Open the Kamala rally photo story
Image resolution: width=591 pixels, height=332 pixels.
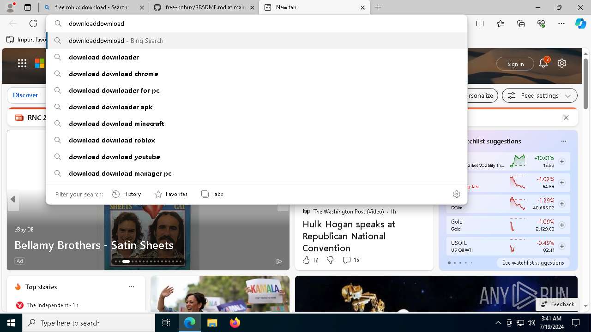pyautogui.click(x=220, y=294)
